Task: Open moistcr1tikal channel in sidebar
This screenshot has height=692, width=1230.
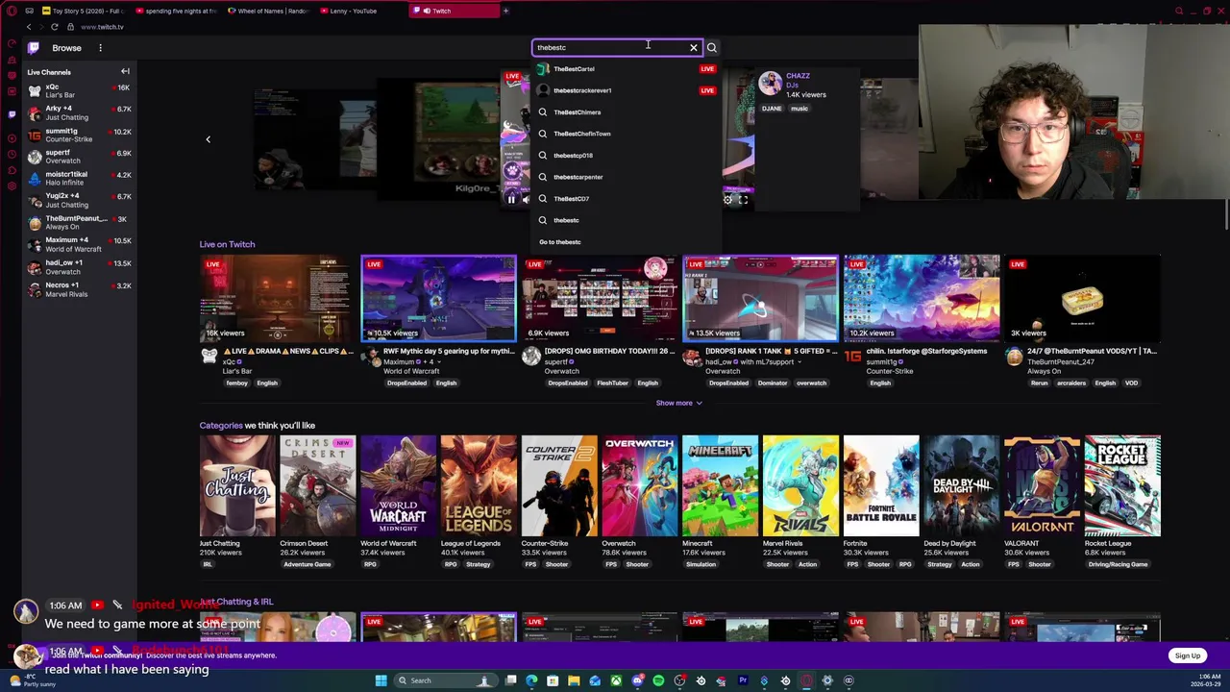Action: (x=80, y=178)
